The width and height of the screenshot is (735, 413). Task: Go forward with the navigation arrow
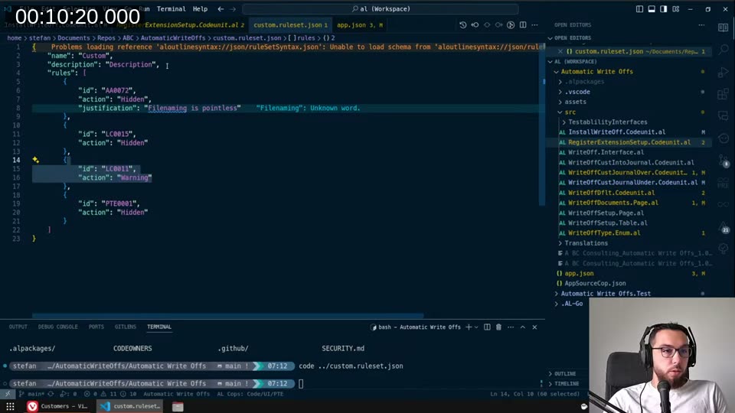(x=233, y=9)
